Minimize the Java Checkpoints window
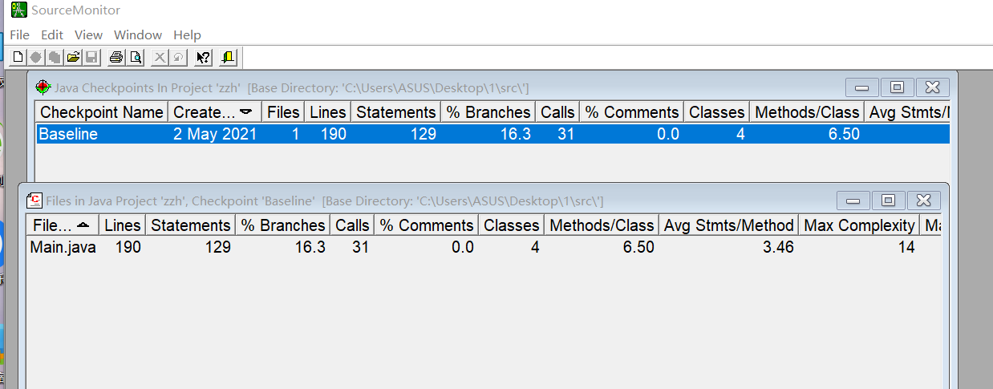Viewport: 993px width, 389px height. [862, 87]
